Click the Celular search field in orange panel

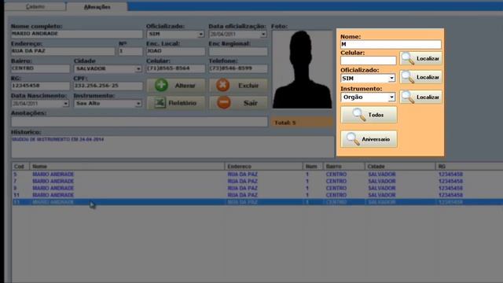(x=369, y=61)
